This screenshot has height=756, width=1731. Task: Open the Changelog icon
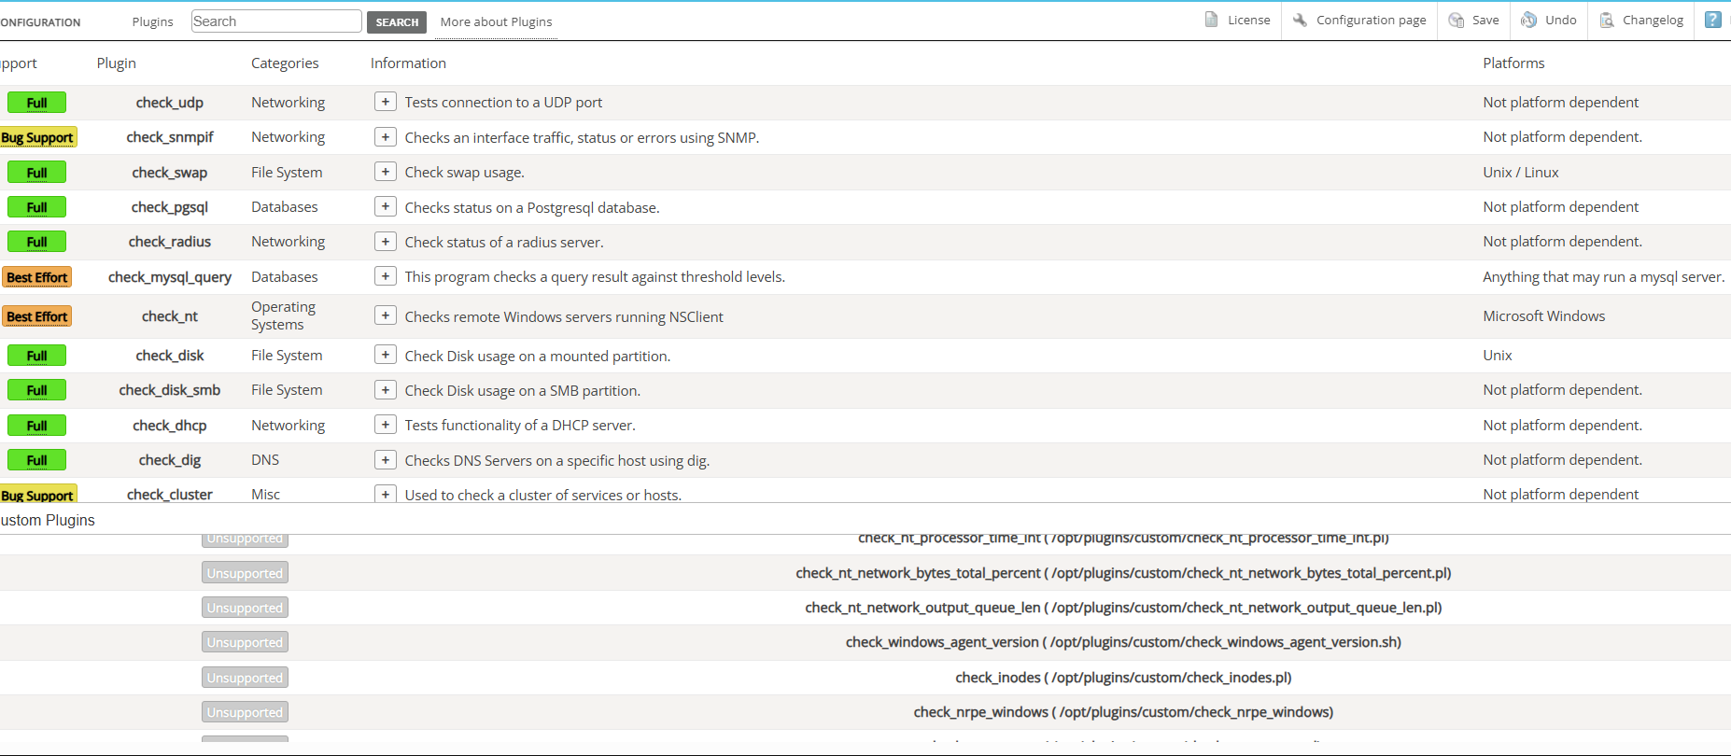pos(1607,20)
